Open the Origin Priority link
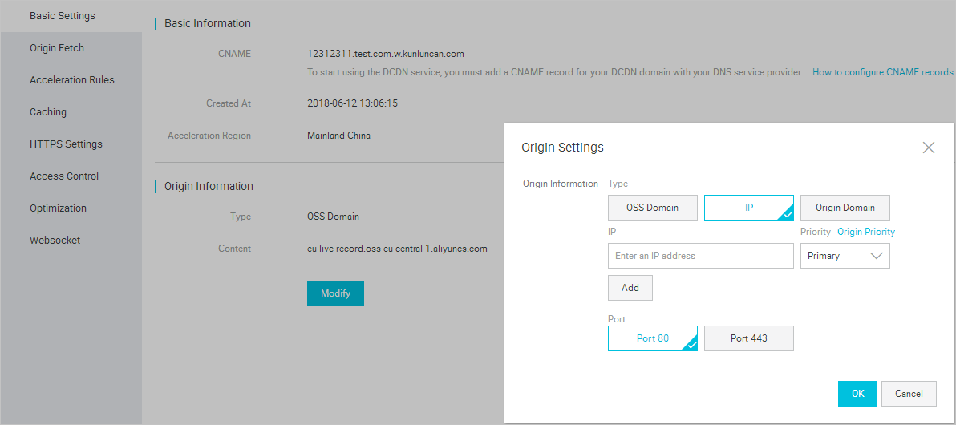This screenshot has height=425, width=956. pos(865,232)
